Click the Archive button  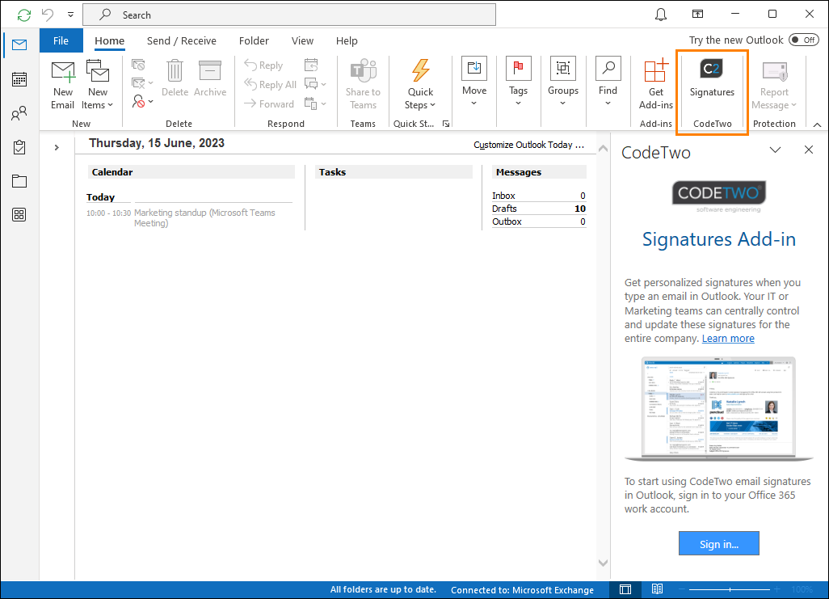tap(210, 79)
